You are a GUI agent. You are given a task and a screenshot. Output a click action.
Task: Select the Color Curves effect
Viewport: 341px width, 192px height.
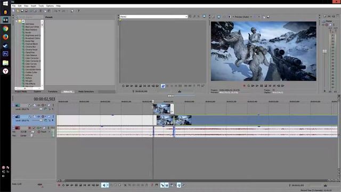31,64
